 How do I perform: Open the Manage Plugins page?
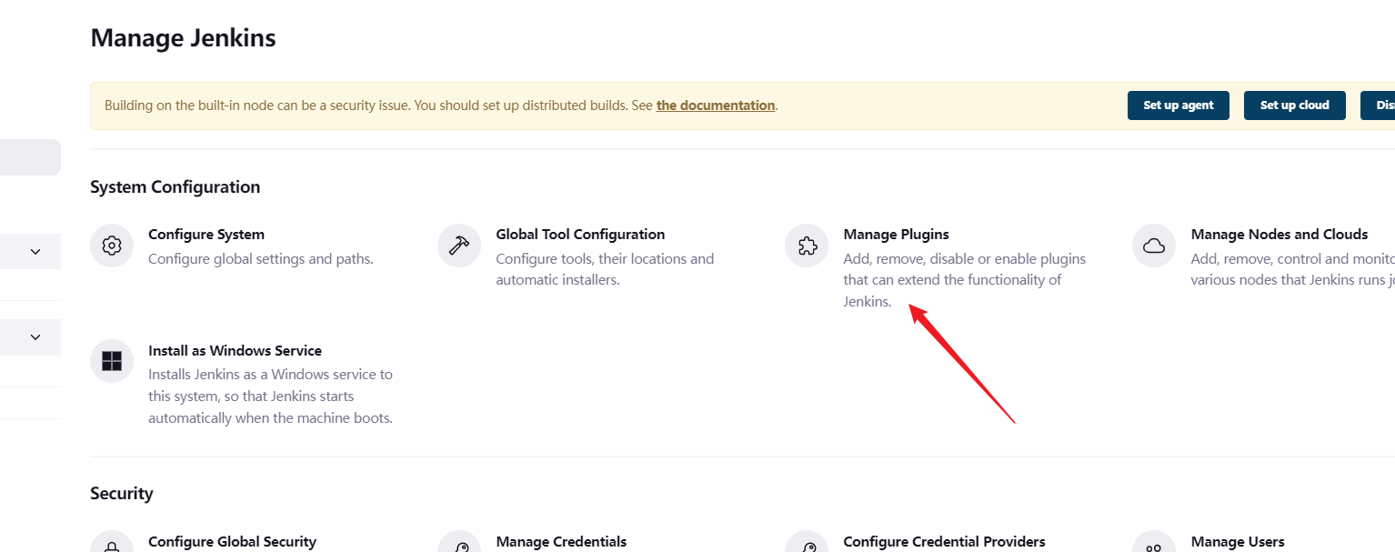(x=896, y=235)
